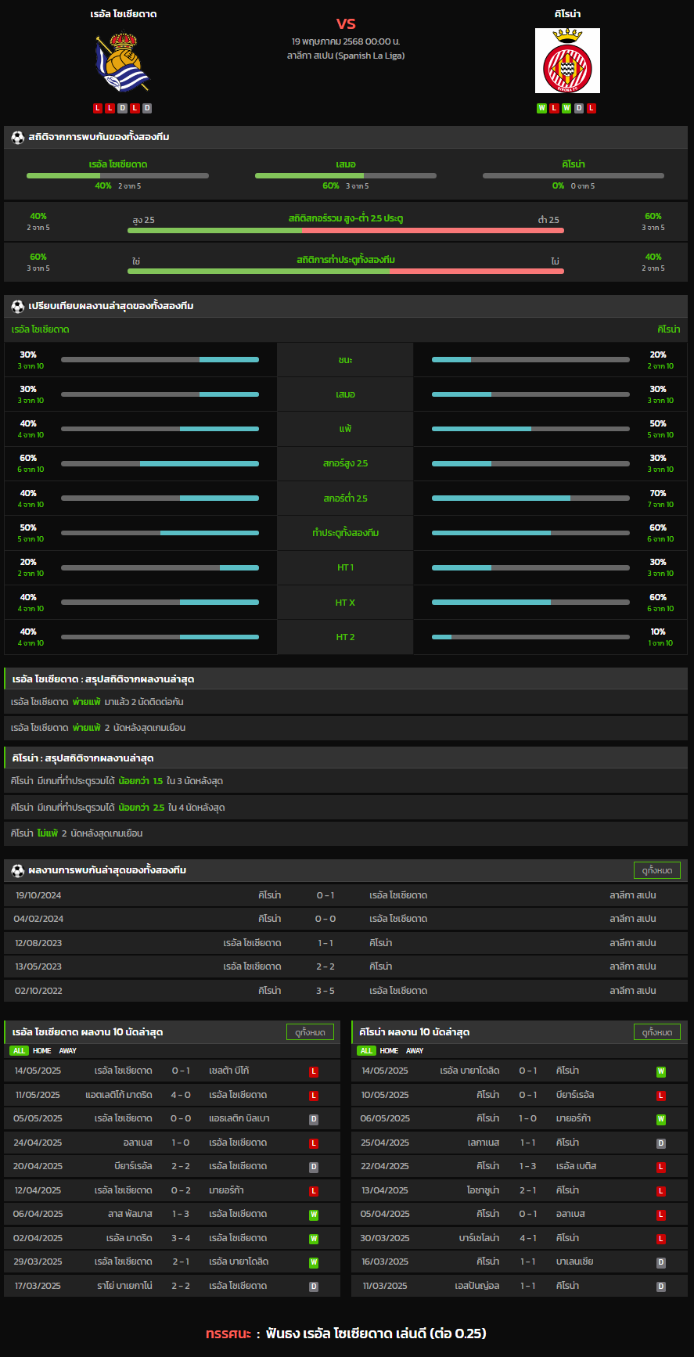The image size is (694, 1357).
Task: Click the soccer ball icon beside ผลงานการพบกันล่าสุดของทั้งสองทีม
Action: (18, 870)
